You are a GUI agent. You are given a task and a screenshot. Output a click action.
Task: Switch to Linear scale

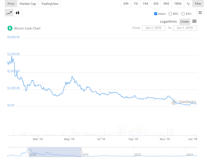pyautogui.click(x=185, y=21)
